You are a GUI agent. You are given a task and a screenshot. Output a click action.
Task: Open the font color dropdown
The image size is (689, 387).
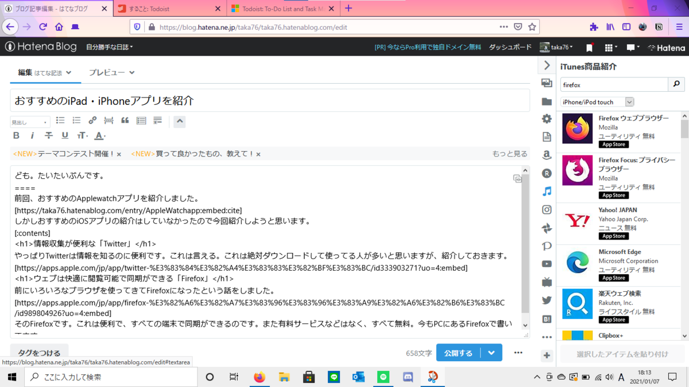100,136
